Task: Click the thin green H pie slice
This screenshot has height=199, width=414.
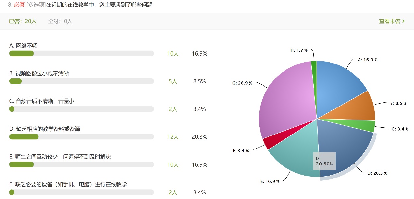Action: pos(314,75)
